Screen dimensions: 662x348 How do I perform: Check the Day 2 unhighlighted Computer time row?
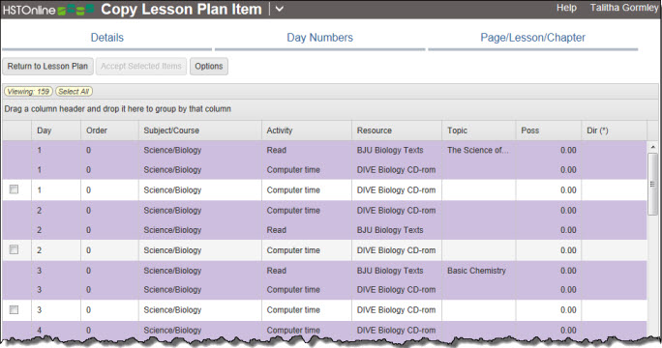point(14,249)
